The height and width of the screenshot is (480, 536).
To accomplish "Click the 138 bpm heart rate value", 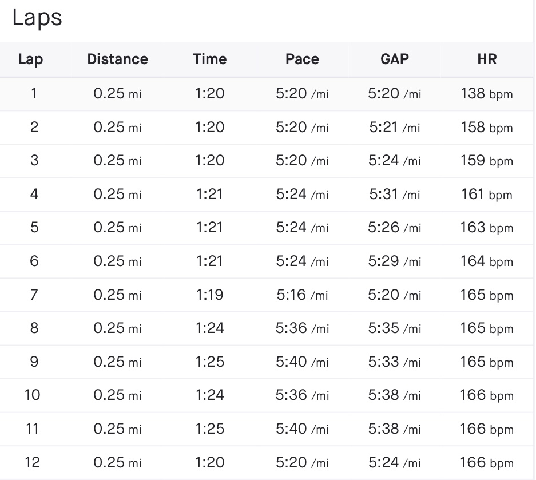I will point(487,94).
